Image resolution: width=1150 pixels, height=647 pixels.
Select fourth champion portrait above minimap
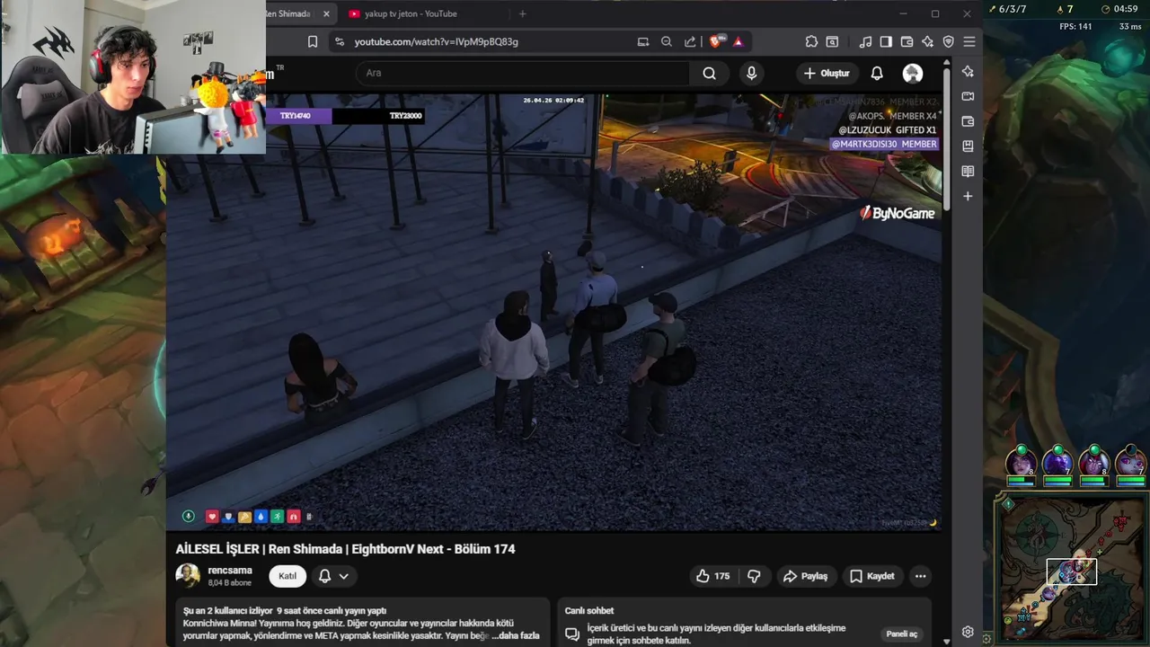tap(1130, 463)
